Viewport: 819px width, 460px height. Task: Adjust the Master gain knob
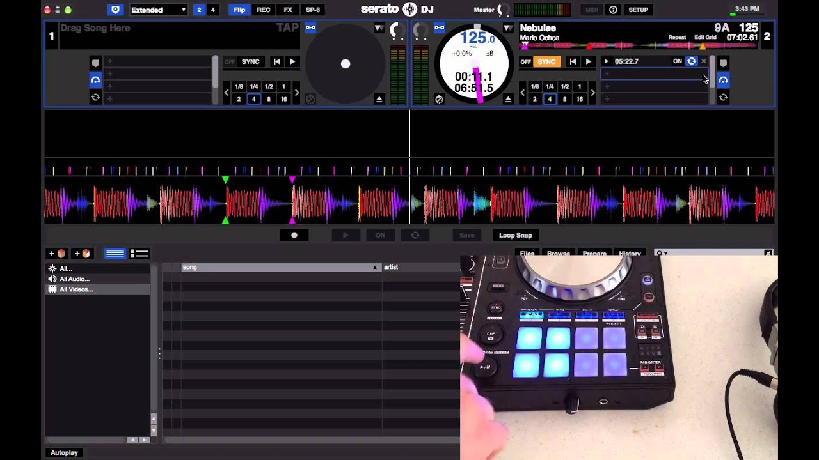505,10
